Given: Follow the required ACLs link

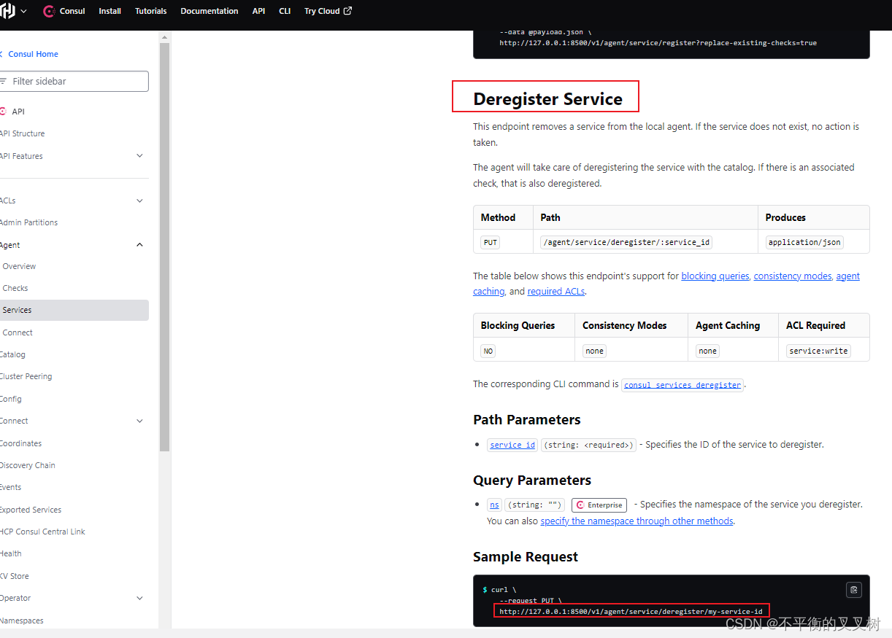Looking at the screenshot, I should 555,291.
